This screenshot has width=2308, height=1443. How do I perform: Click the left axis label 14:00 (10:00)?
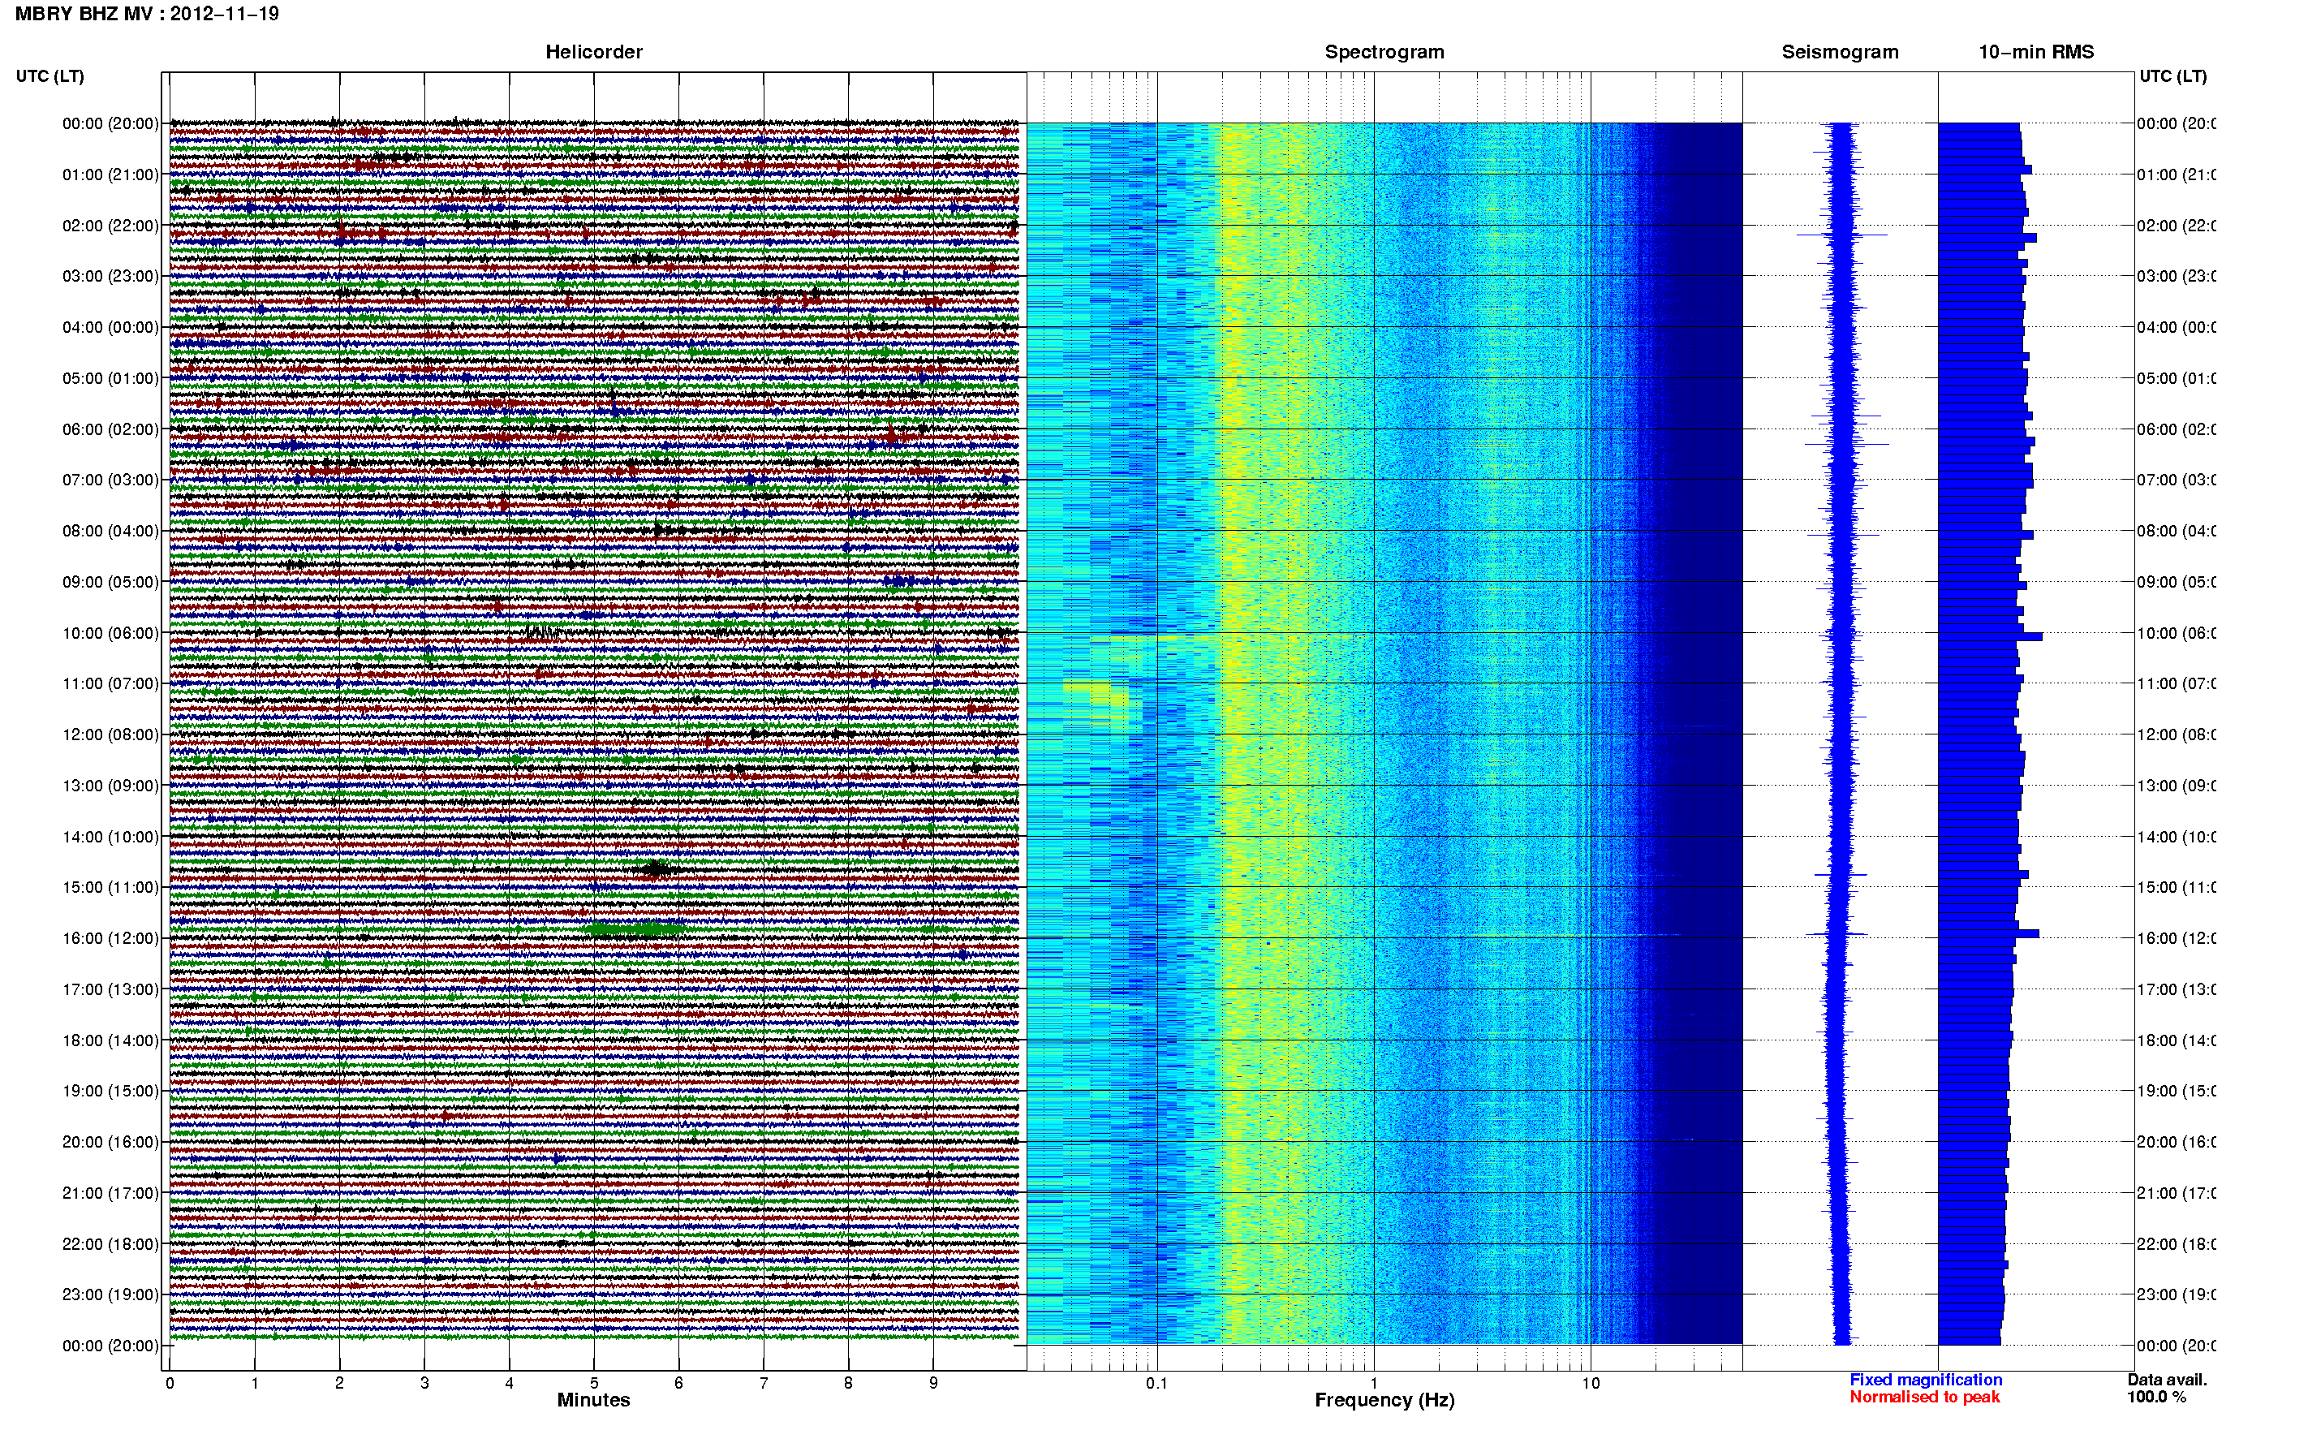click(110, 837)
